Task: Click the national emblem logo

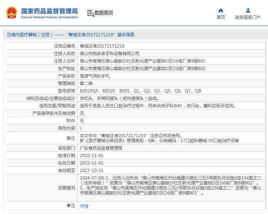Action: pyautogui.click(x=11, y=13)
